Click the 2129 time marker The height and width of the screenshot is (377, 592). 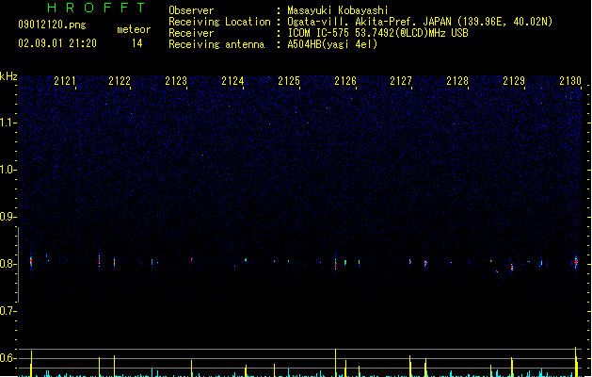pos(514,81)
